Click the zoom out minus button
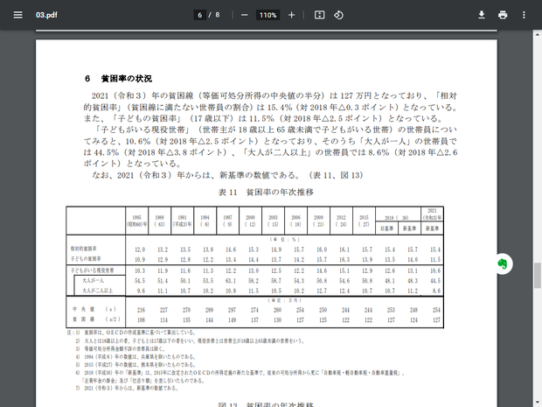Viewport: 542px width, 407px height. (245, 15)
